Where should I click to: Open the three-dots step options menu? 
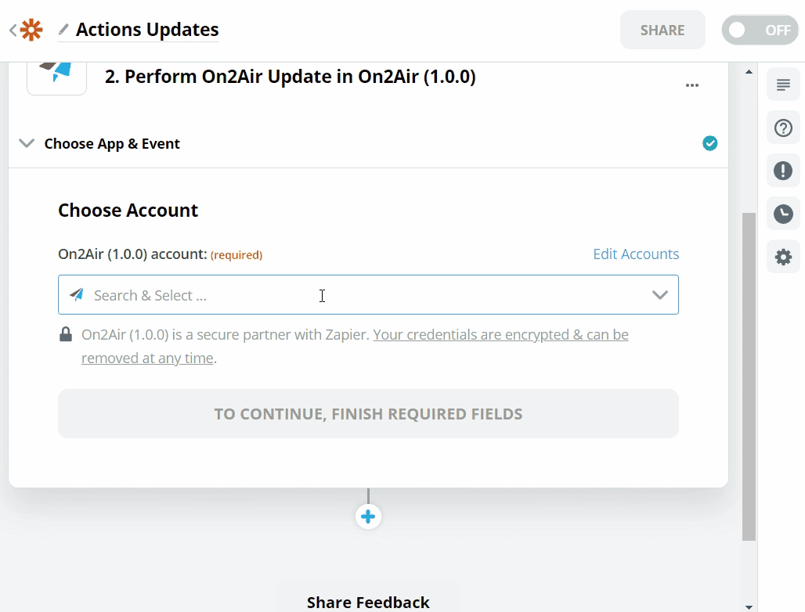click(692, 85)
